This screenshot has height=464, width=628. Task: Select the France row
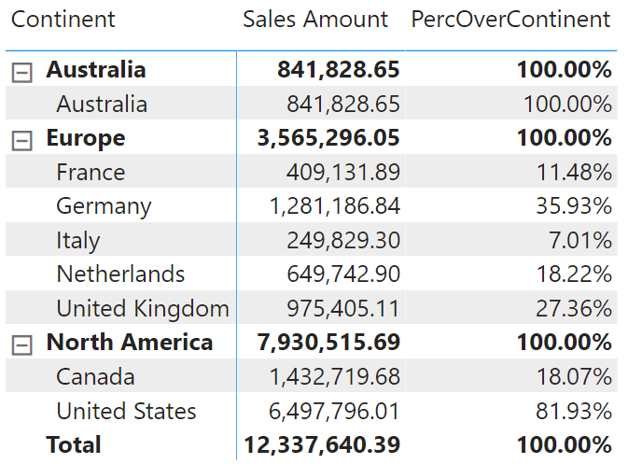(x=311, y=172)
